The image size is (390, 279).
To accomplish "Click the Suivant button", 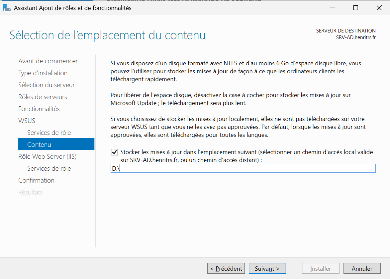I will point(267,268).
